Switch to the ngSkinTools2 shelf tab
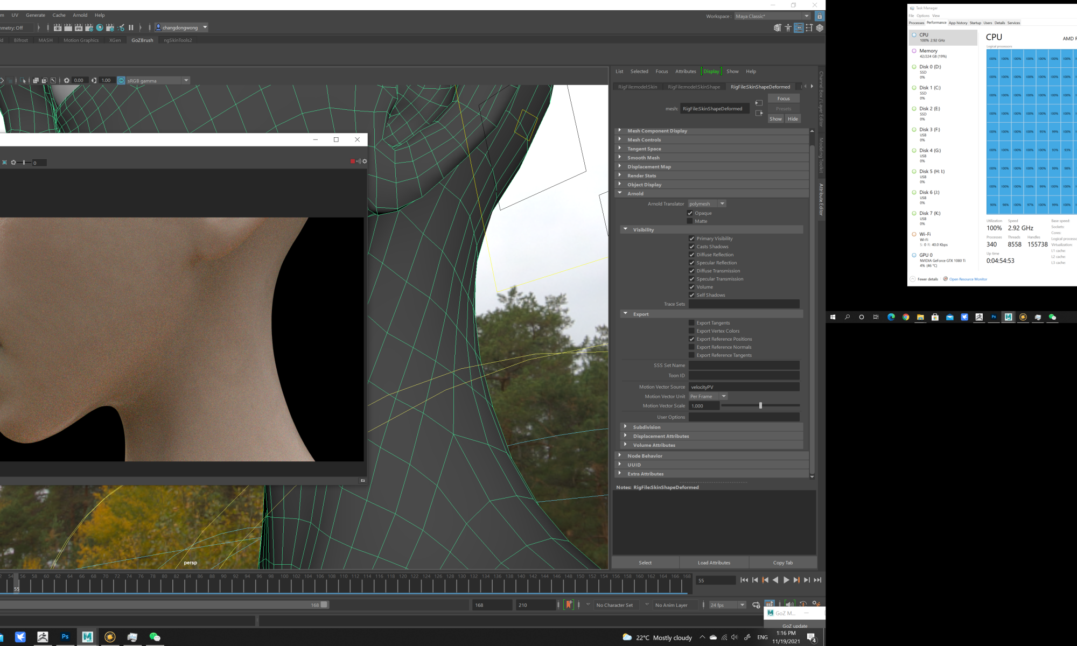The image size is (1077, 646). pos(178,40)
